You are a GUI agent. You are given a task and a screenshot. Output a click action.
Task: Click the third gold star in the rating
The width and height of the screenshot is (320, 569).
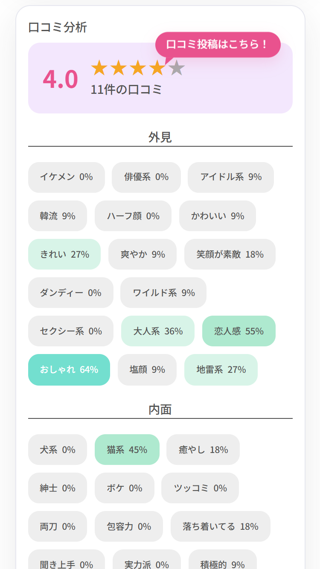(138, 68)
